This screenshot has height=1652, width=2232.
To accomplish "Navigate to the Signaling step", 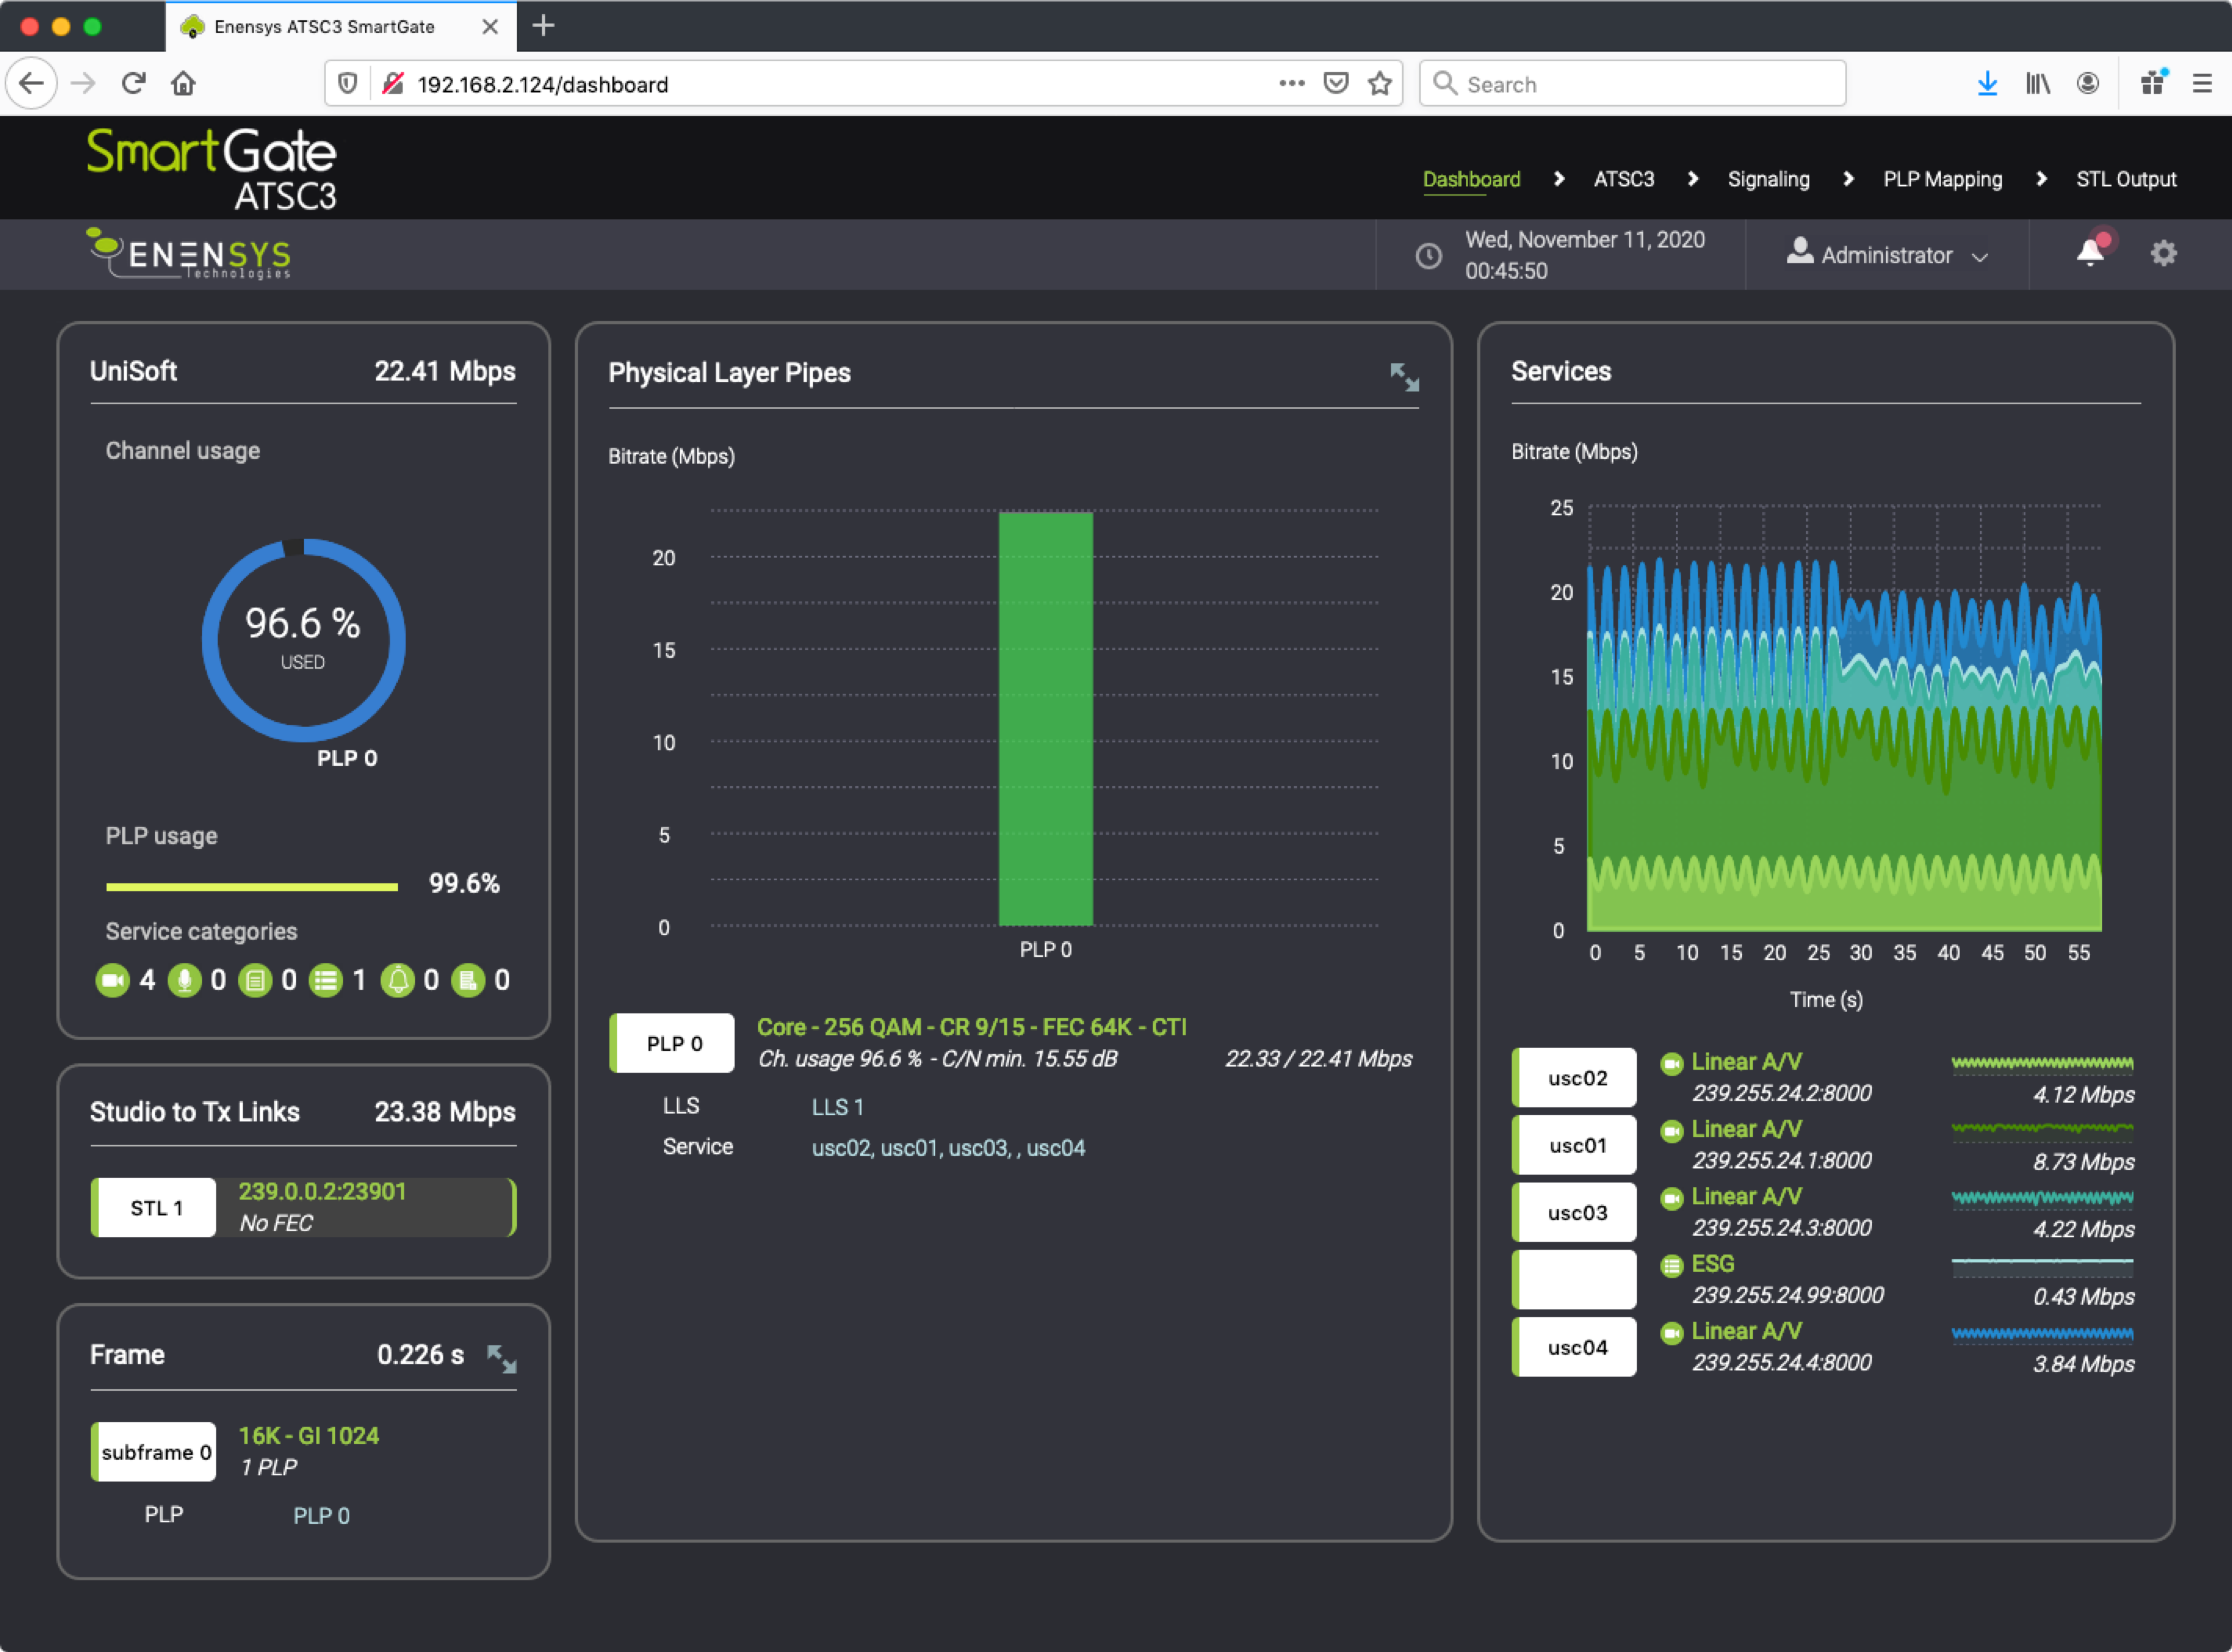I will [x=1768, y=179].
